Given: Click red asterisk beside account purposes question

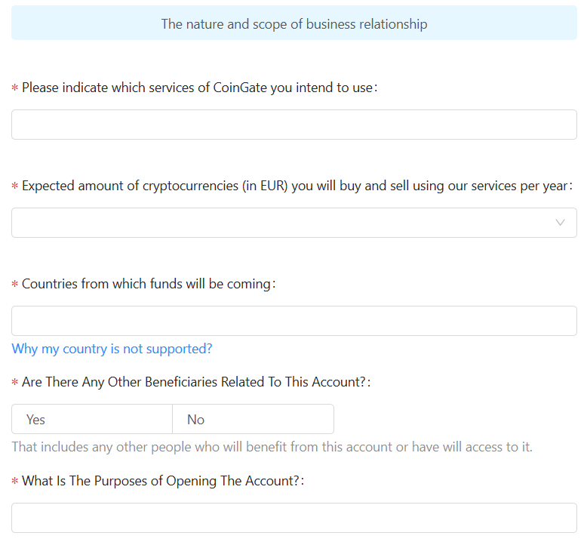Looking at the screenshot, I should pyautogui.click(x=15, y=482).
